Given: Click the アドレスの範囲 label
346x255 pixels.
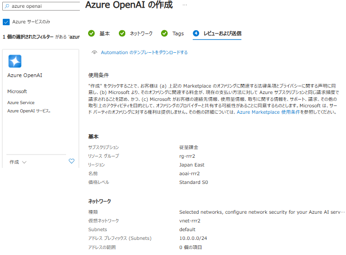Looking at the screenshot, I should (102, 247).
